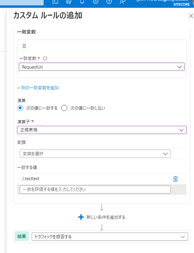This screenshot has width=194, height=253.
Task: Delete the match variable with the gray trash icon
Action: tap(24, 46)
